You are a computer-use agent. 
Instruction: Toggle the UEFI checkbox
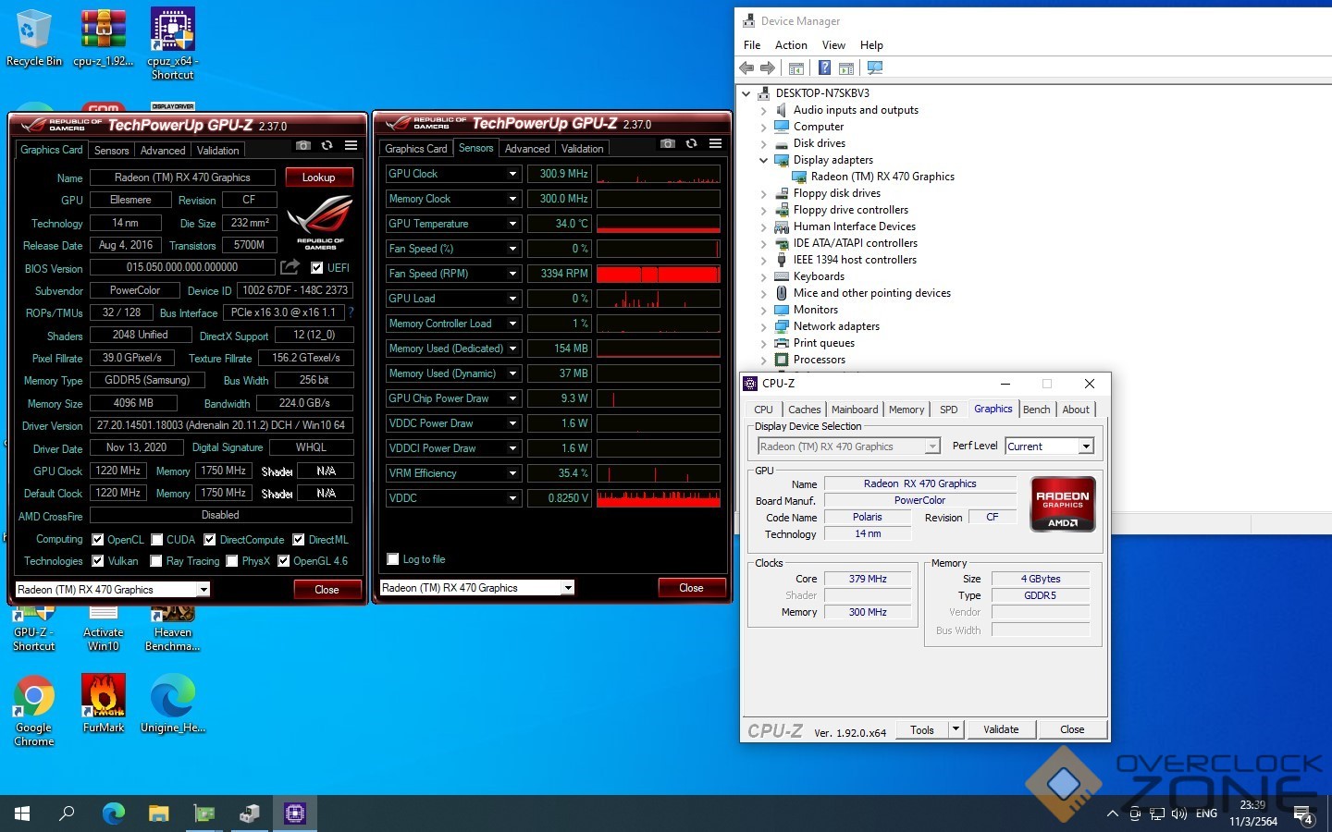[317, 268]
